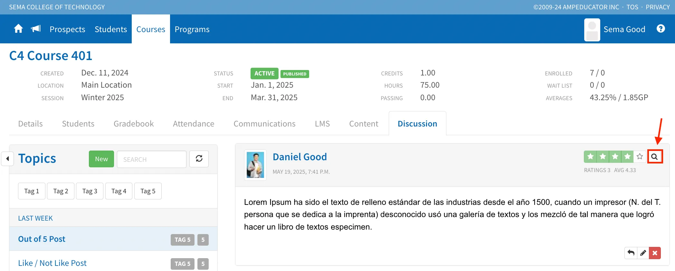This screenshot has height=271, width=675.
Task: Go to the home page icon
Action: click(18, 29)
